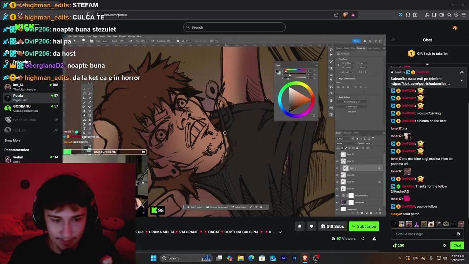Switch to the Brushes tab
Screen dimensions: 469x264
339,48
